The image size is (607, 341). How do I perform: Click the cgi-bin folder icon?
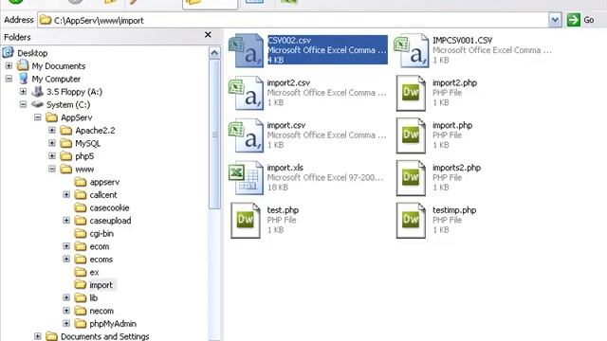pyautogui.click(x=81, y=233)
